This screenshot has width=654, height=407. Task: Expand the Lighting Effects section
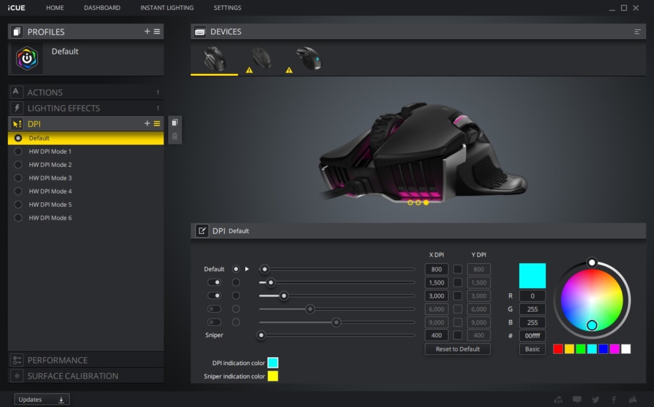(86, 108)
